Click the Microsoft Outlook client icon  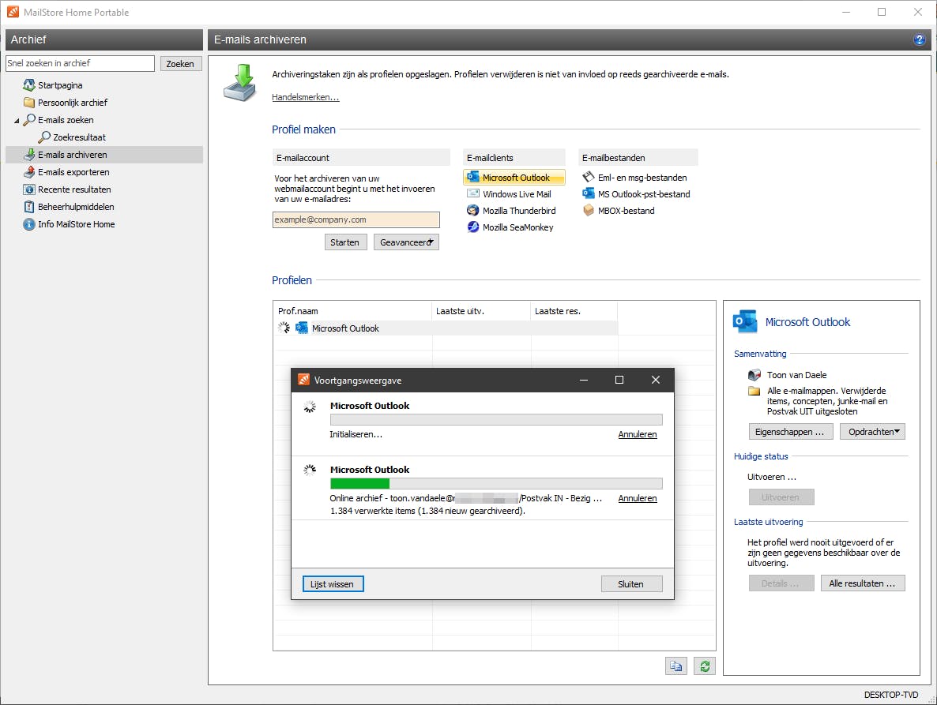[472, 177]
